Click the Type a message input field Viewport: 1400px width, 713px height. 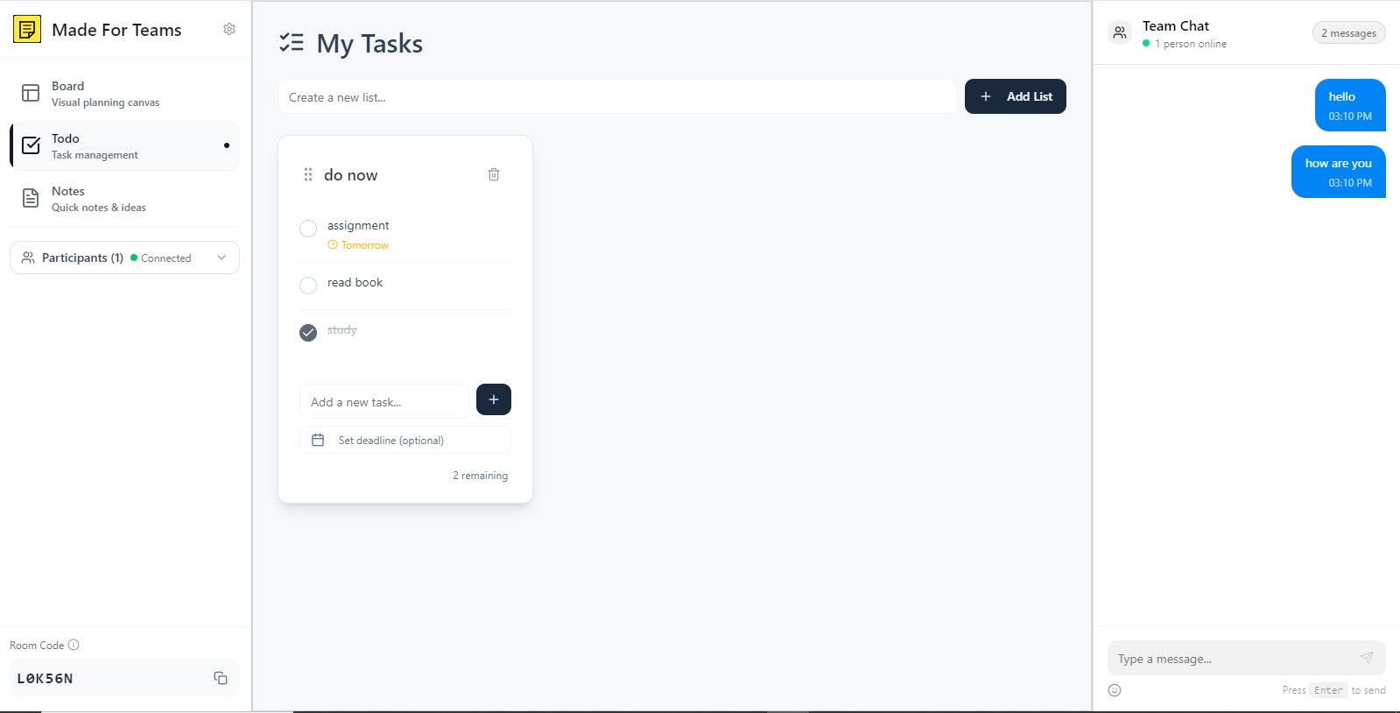click(1247, 659)
